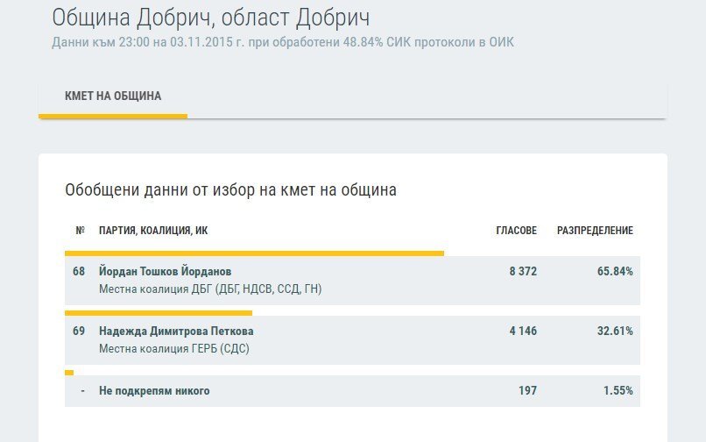The height and width of the screenshot is (442, 706).
Task: Click the 8 372 votes value
Action: 523,272
